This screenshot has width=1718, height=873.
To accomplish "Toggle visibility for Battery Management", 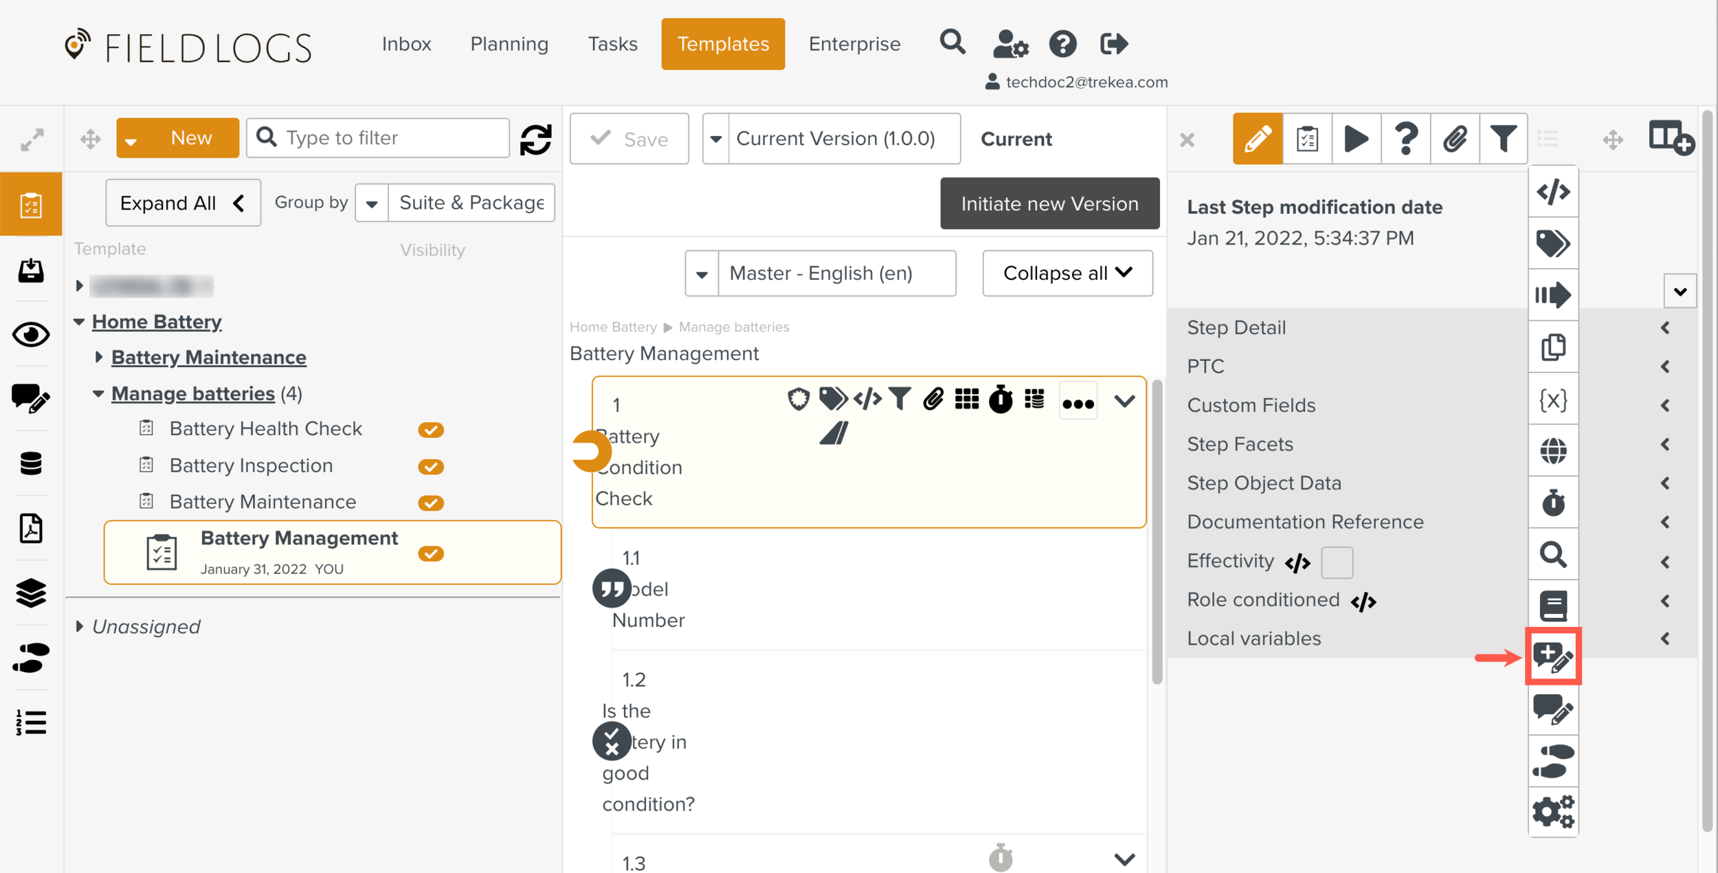I will point(431,553).
